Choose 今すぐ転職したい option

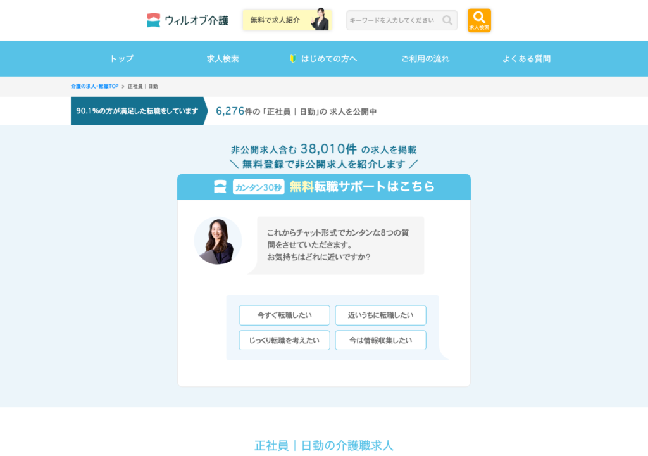click(284, 315)
